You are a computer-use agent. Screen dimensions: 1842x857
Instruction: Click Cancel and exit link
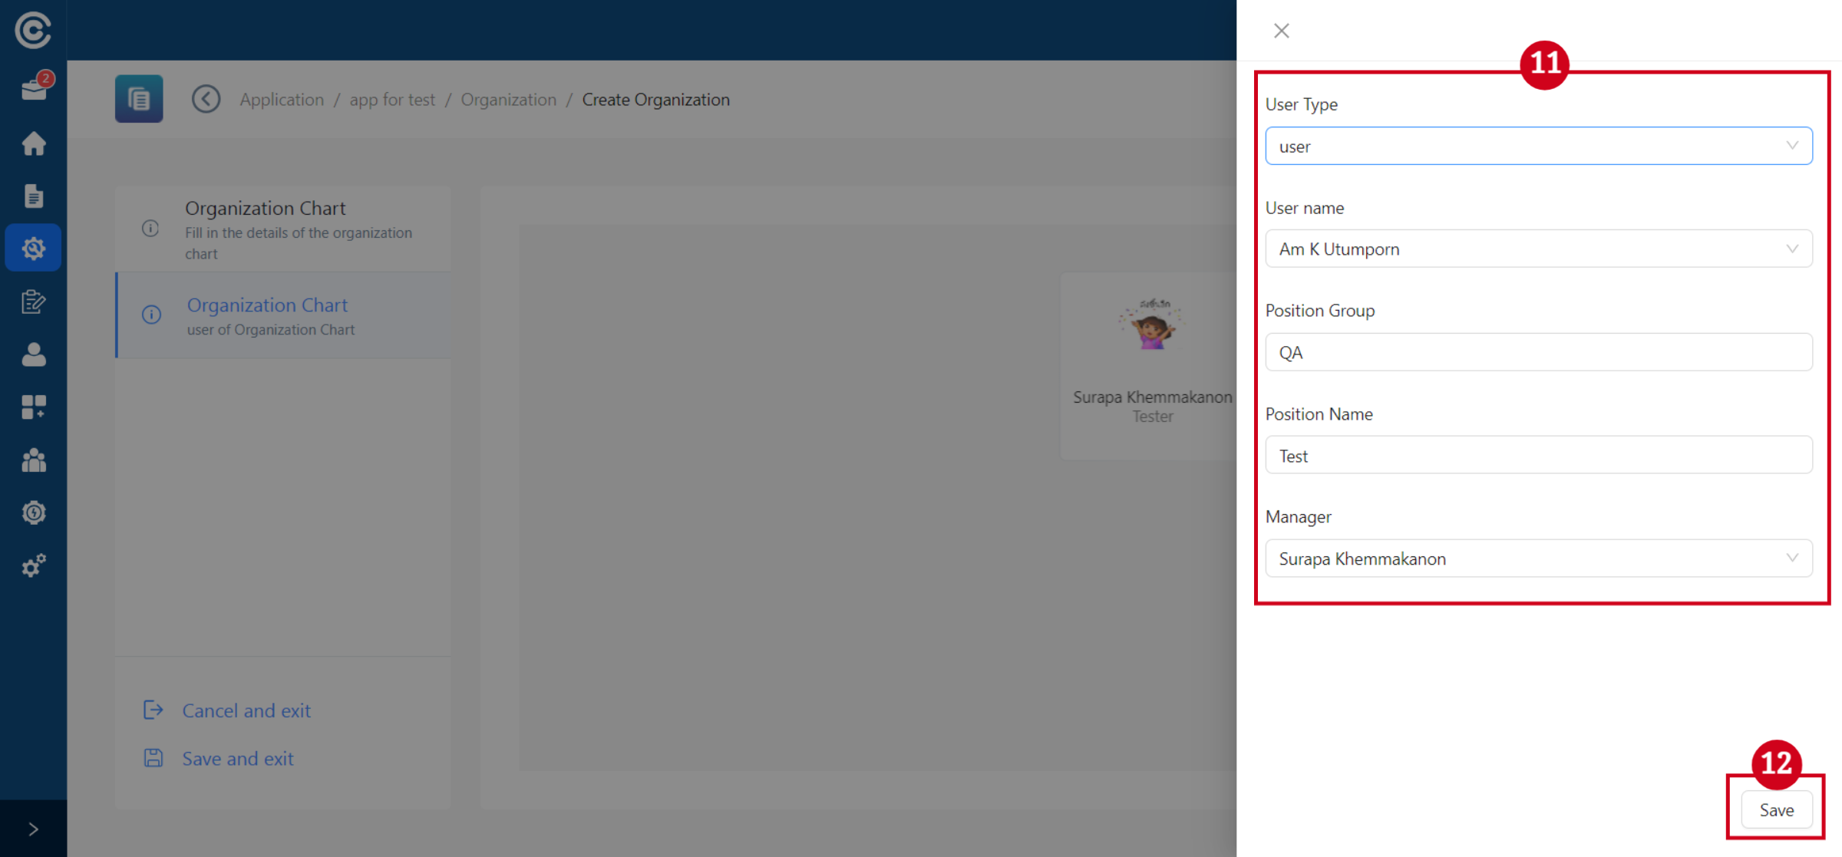point(246,710)
